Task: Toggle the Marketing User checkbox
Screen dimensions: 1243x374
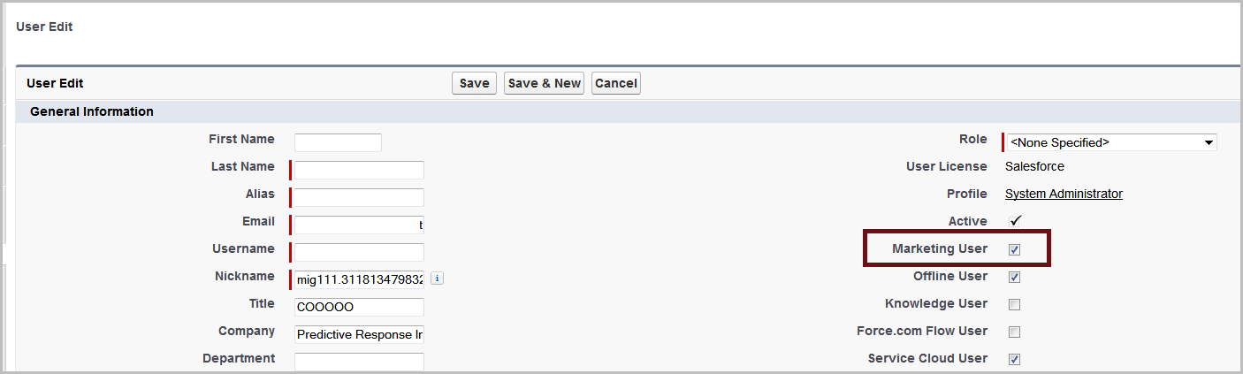Action: click(1015, 249)
